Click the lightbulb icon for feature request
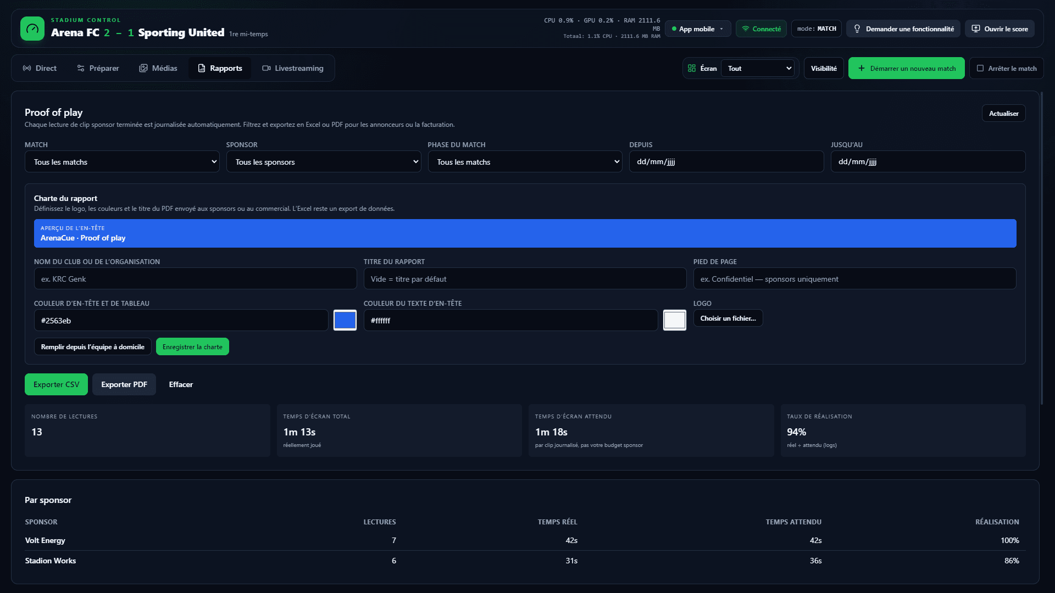This screenshot has height=593, width=1055. tap(857, 29)
